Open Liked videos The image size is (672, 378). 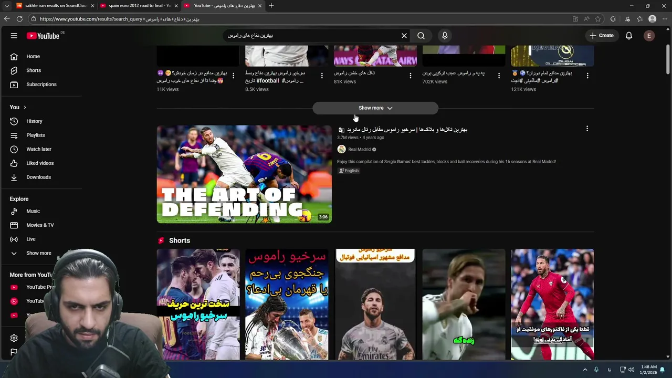(41, 163)
